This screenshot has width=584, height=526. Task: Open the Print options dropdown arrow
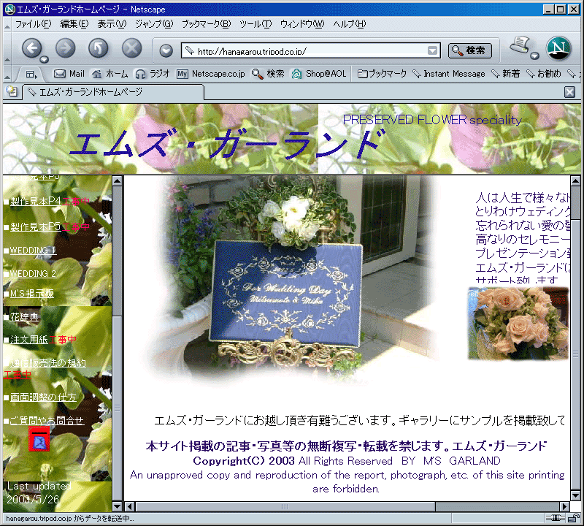[534, 56]
